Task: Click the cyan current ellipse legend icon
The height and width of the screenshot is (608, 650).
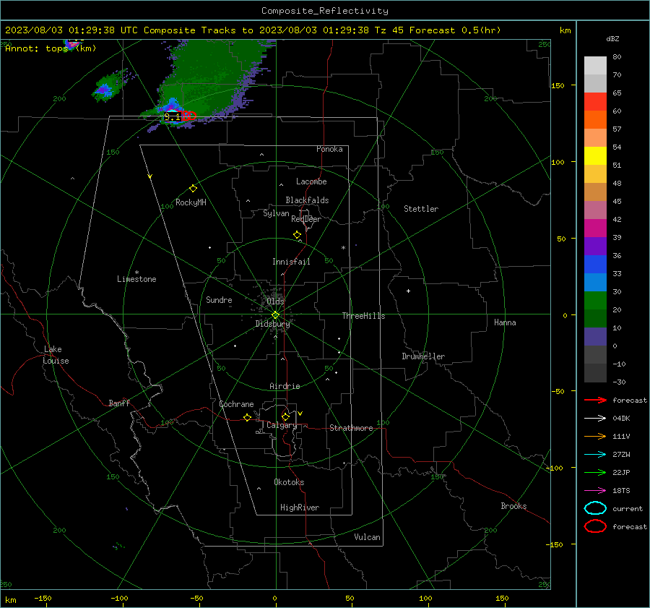Action: tap(595, 508)
